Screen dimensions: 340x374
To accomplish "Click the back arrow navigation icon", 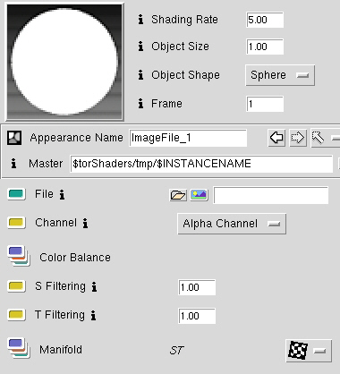I will (x=276, y=138).
